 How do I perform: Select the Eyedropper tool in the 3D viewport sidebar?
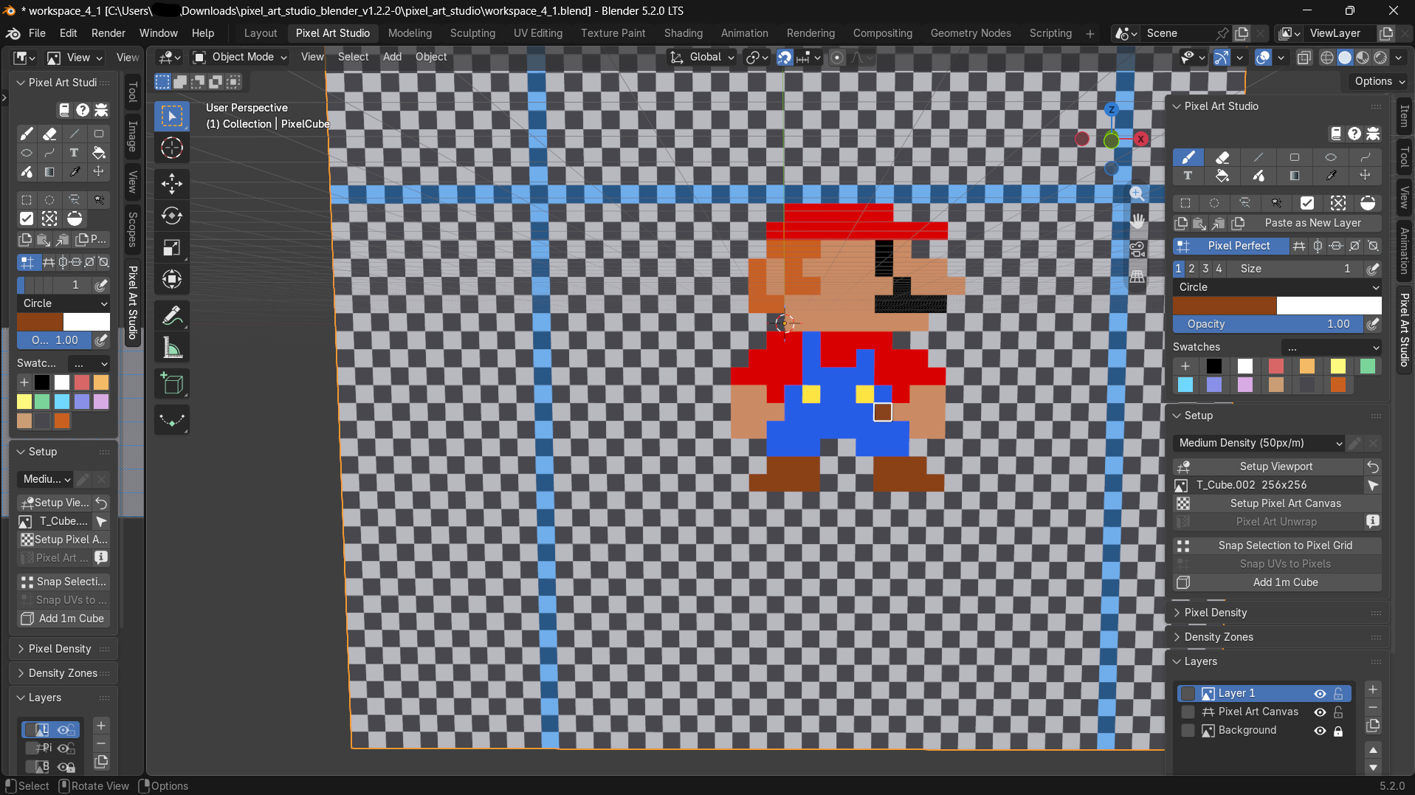pos(1330,176)
